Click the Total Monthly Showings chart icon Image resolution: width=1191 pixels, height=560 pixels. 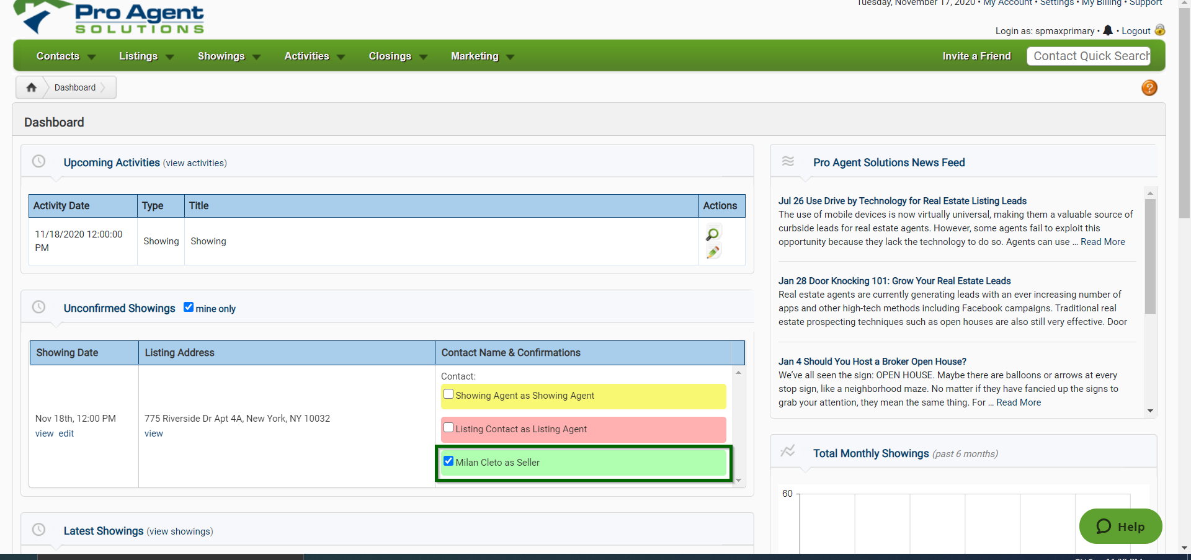788,451
